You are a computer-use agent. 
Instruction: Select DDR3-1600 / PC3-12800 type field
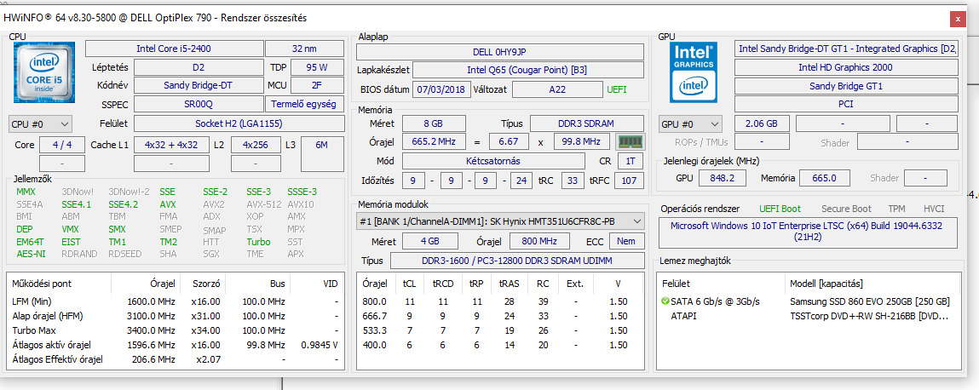(x=517, y=261)
